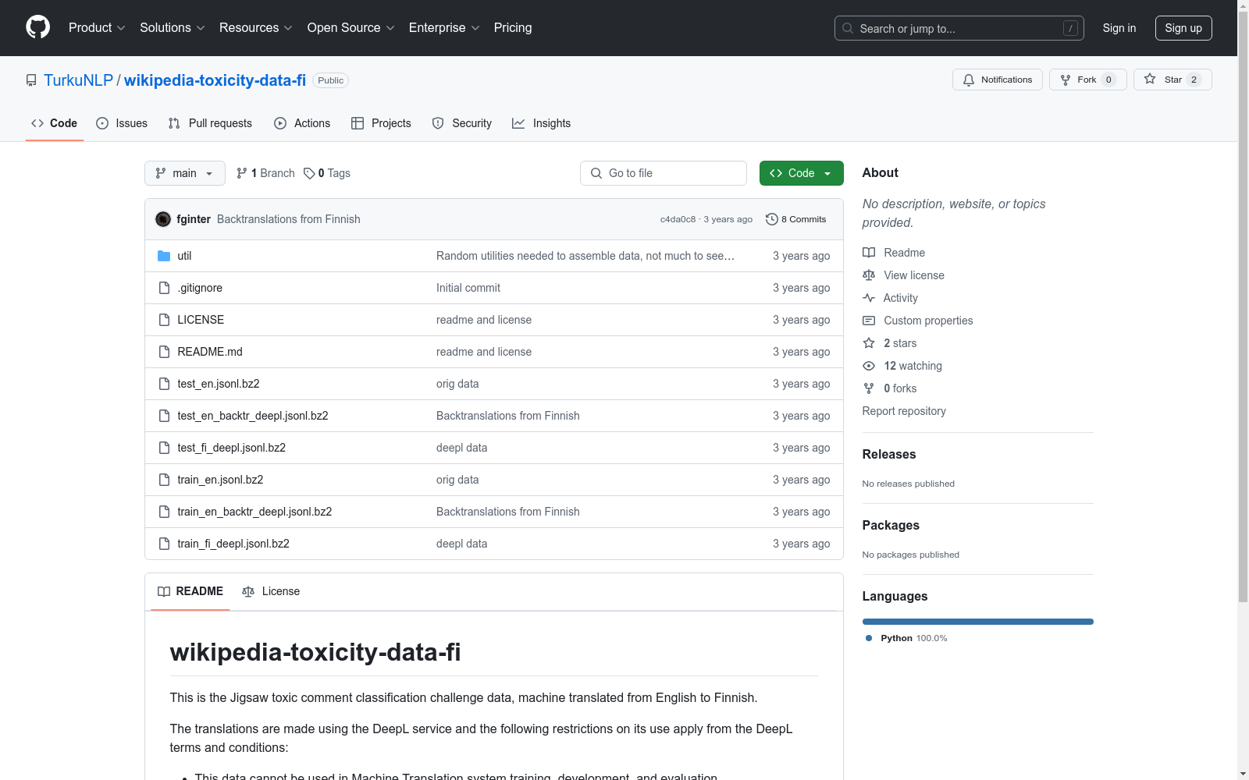This screenshot has width=1249, height=780.
Task: Open the TurkuNLP organization link
Action: [78, 80]
